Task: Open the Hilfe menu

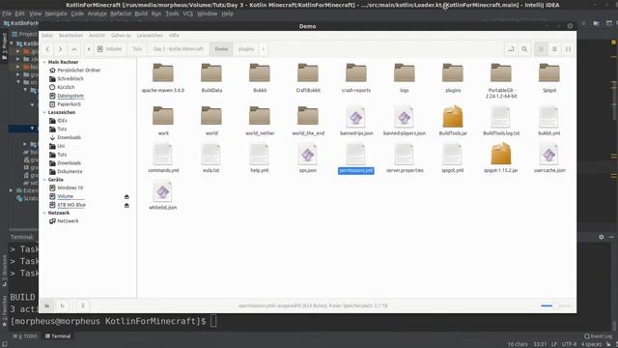Action: point(174,36)
